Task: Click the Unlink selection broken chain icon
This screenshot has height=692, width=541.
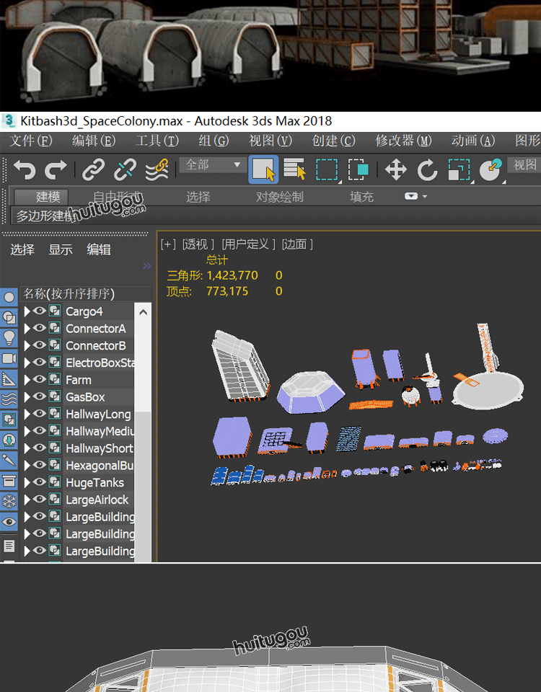Action: [x=126, y=169]
